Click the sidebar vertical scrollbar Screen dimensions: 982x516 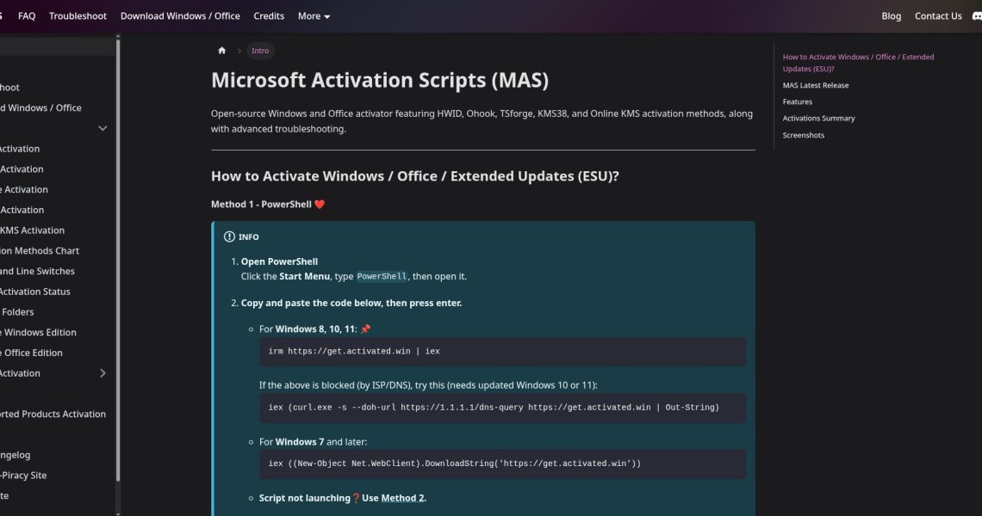[x=118, y=258]
